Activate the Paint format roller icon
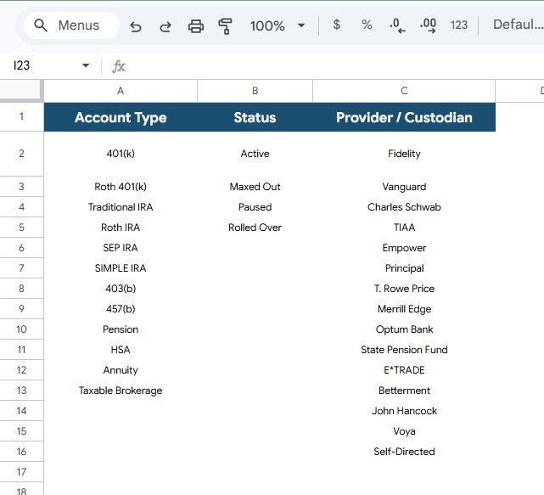The image size is (544, 495). 225,26
